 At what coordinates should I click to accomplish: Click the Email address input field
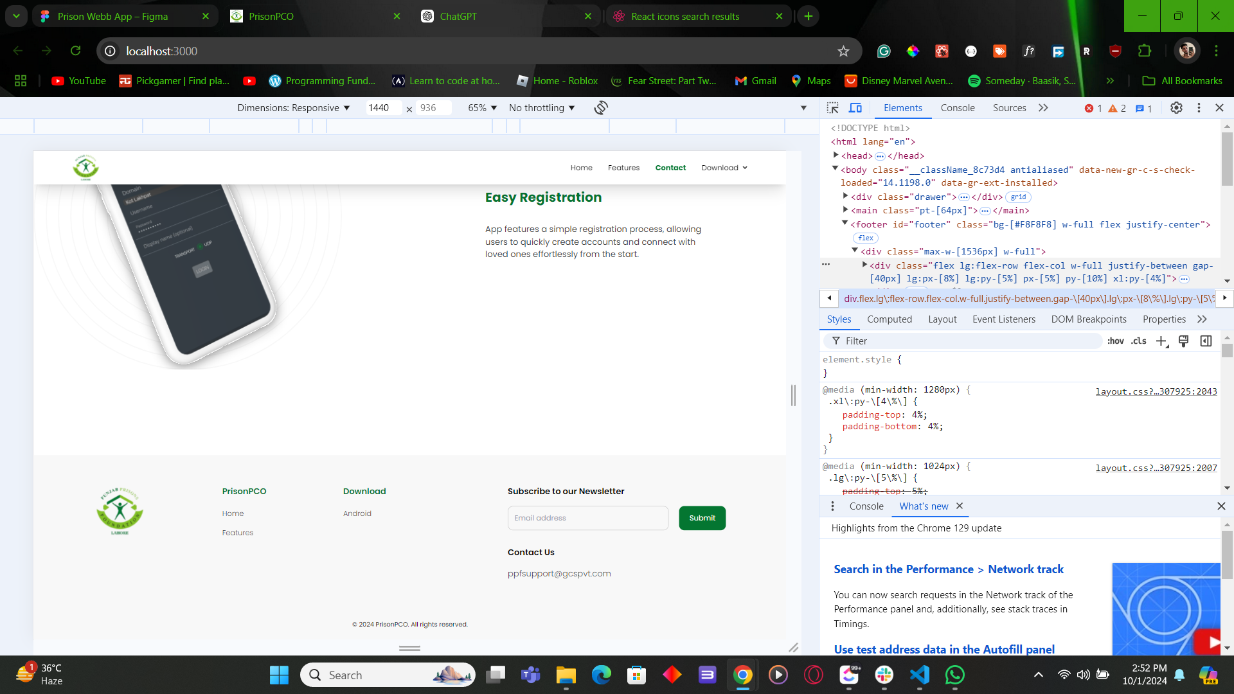point(587,518)
